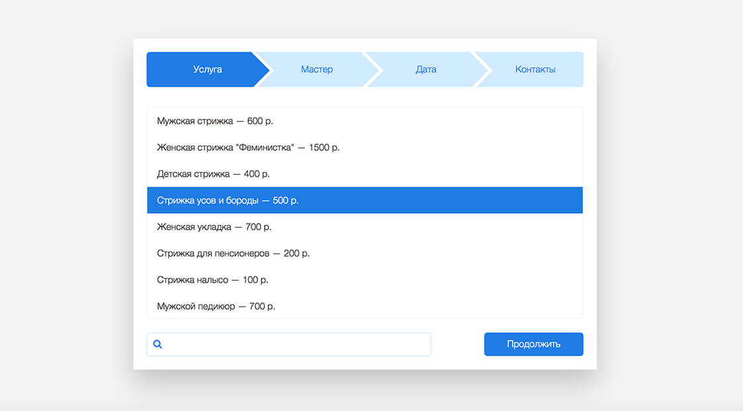
Task: Go to the Дата step
Action: [425, 69]
